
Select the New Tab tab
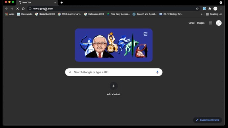(x=37, y=2)
